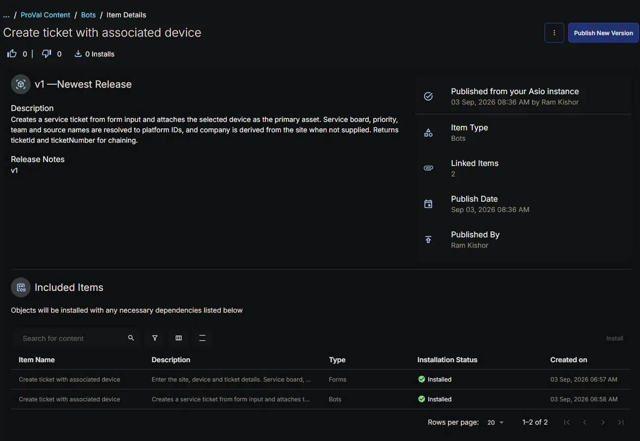The width and height of the screenshot is (640, 441).
Task: Sort by the Installation Status column header
Action: (x=447, y=360)
